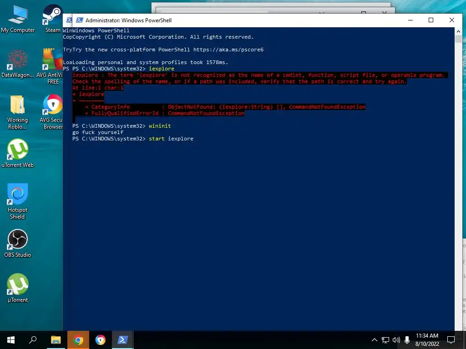The image size is (466, 349).
Task: Click the CategoryInfo ObjectNotFound error line
Action: 225,107
